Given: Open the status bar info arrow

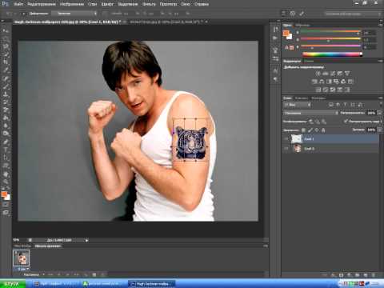Looking at the screenshot, I should point(86,240).
